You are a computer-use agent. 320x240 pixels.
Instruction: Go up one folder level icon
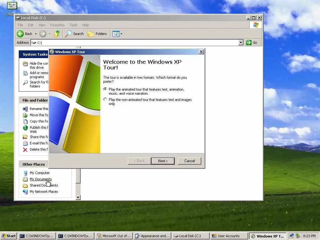57,34
